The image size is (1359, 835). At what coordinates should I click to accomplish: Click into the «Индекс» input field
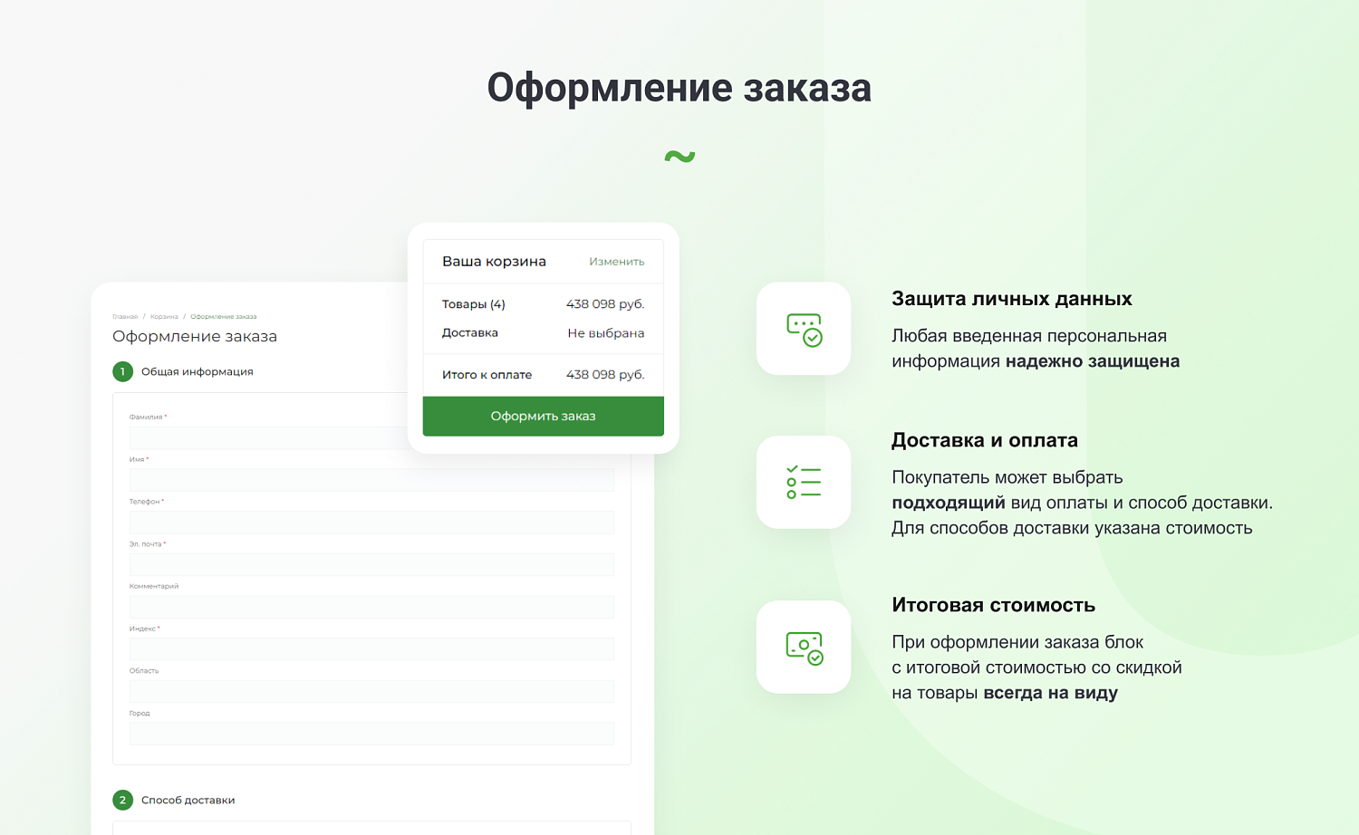(371, 648)
